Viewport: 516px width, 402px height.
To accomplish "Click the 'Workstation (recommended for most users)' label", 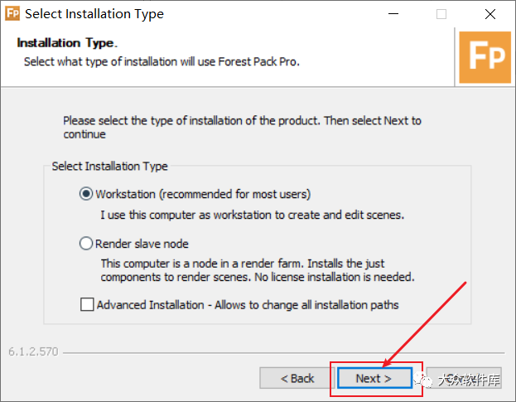I will 203,194.
